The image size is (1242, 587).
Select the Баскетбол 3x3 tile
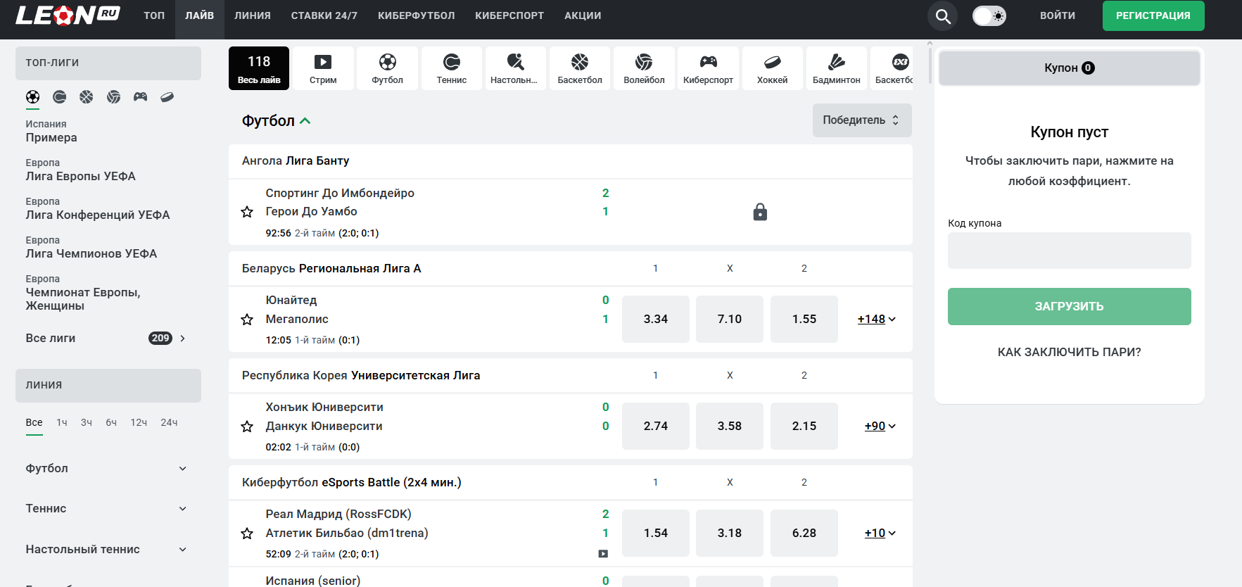point(892,68)
